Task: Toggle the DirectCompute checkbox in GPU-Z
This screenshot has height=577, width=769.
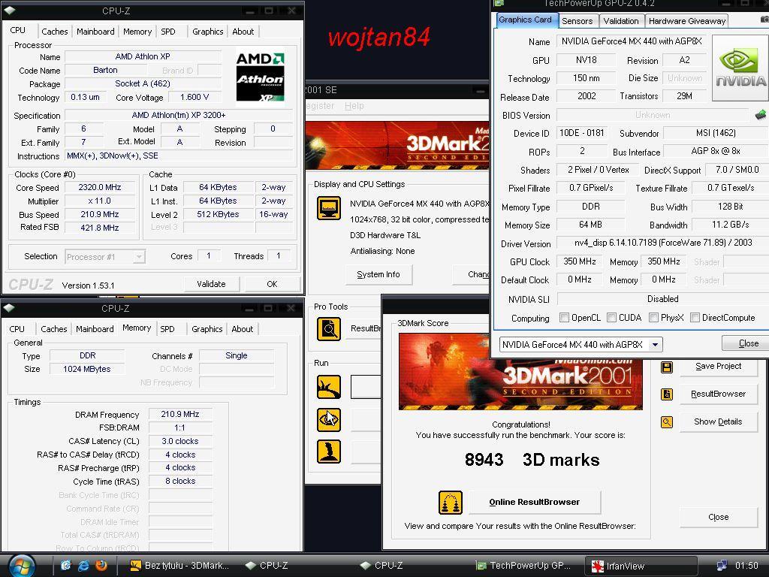Action: pyautogui.click(x=695, y=318)
